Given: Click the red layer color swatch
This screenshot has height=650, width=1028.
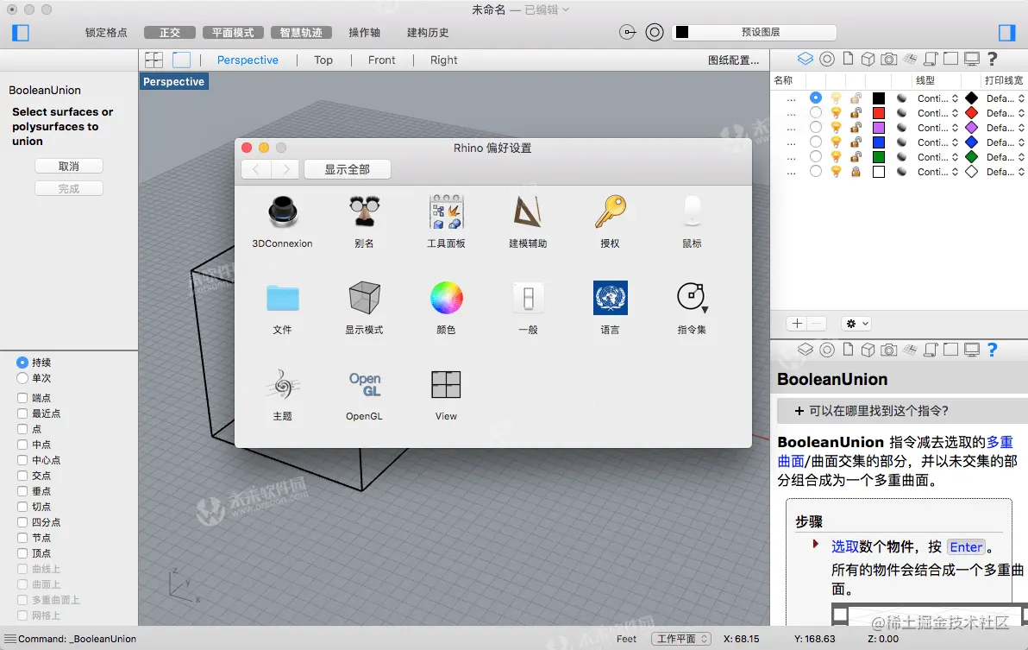Looking at the screenshot, I should [879, 112].
